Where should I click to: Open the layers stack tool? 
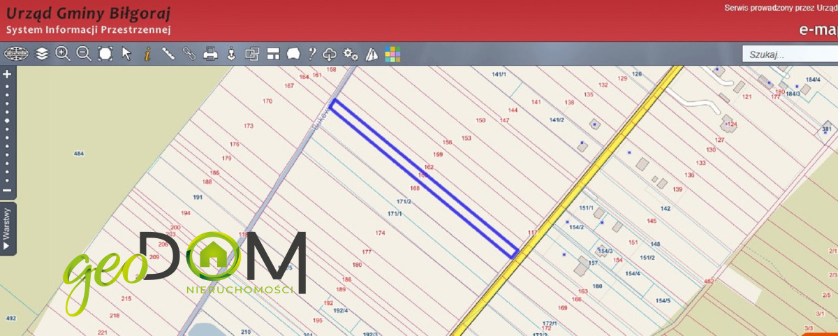(42, 54)
